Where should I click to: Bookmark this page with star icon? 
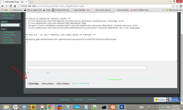point(172,6)
